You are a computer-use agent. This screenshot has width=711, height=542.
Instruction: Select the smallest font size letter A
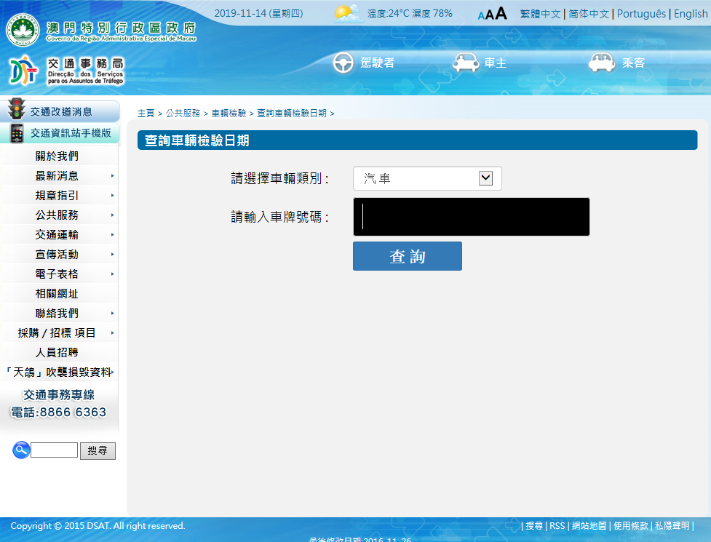(481, 16)
